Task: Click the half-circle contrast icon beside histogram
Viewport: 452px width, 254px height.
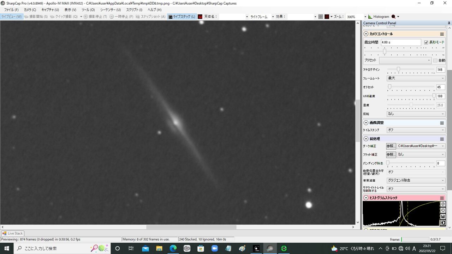Action: (x=443, y=223)
